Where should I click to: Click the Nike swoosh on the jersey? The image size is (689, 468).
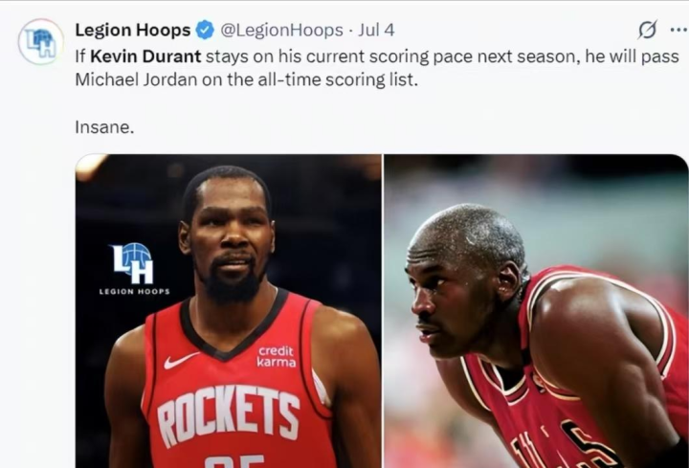click(x=180, y=361)
